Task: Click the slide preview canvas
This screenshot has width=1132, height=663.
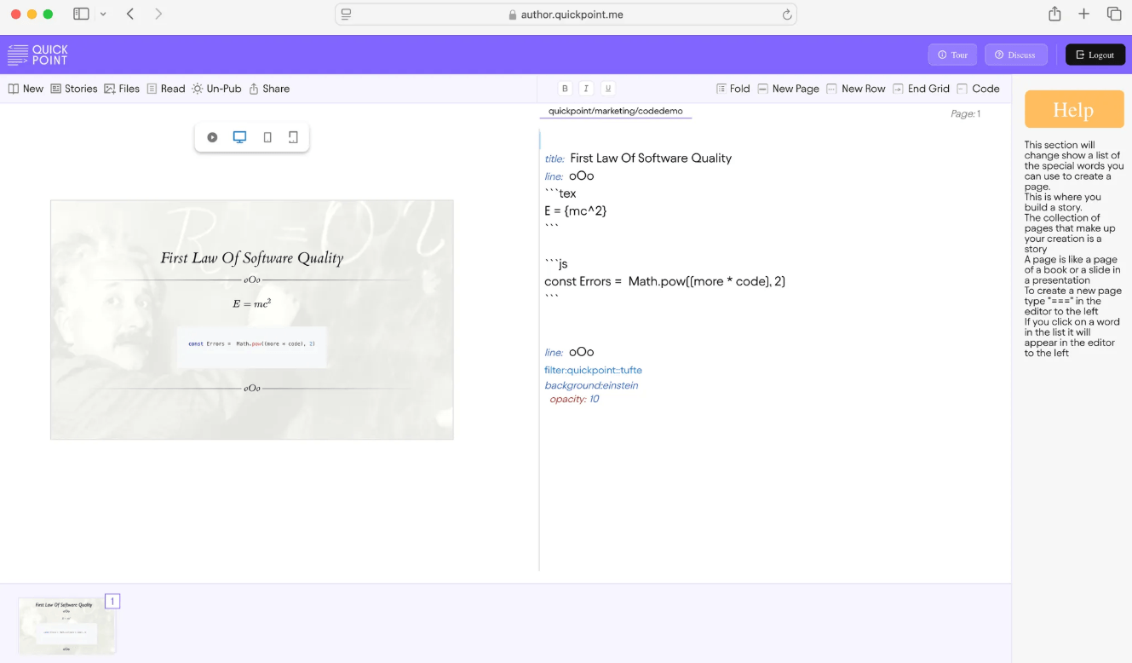Action: coord(252,320)
